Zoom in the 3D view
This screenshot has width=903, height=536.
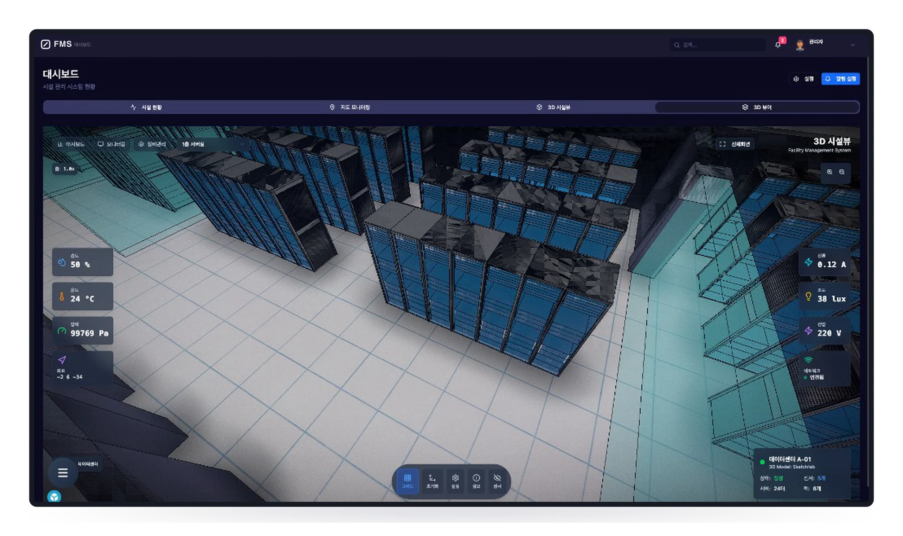pyautogui.click(x=829, y=172)
